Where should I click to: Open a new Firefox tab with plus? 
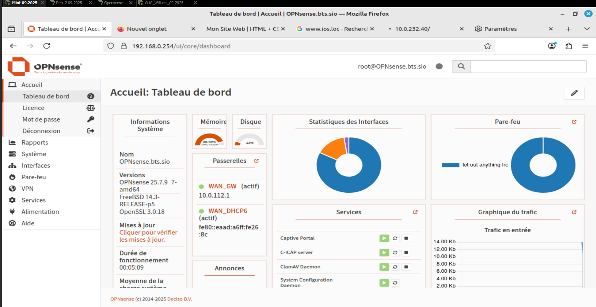point(568,29)
